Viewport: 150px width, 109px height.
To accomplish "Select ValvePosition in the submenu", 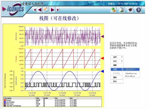I will click(131, 74).
